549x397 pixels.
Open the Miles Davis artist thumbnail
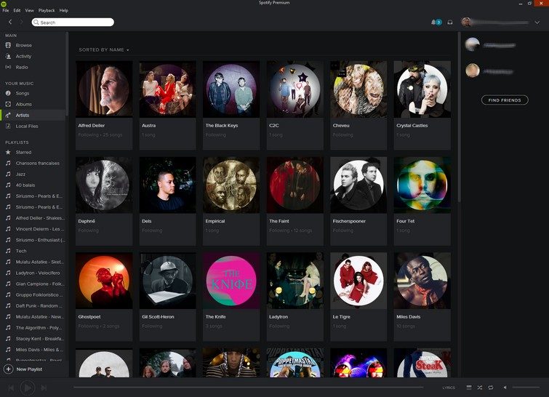(422, 281)
